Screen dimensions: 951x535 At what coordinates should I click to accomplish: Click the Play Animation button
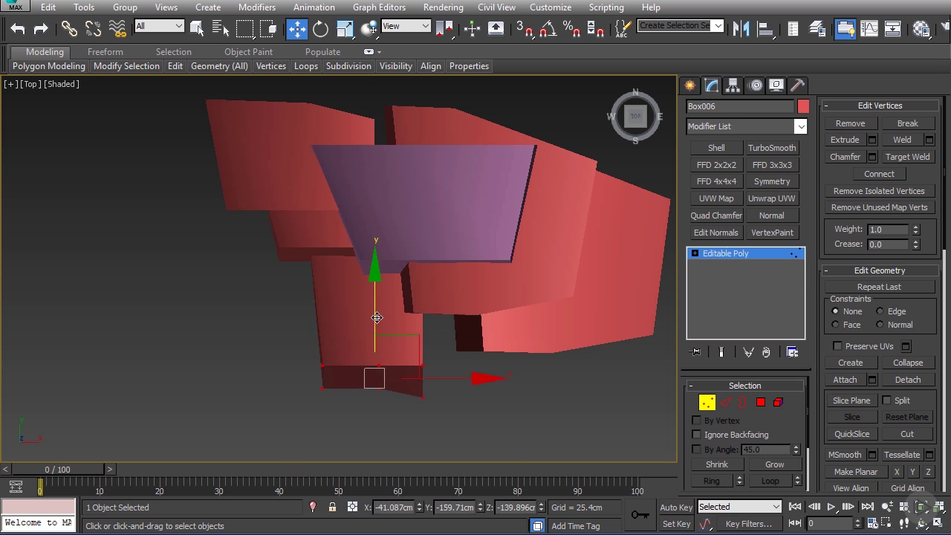point(831,507)
